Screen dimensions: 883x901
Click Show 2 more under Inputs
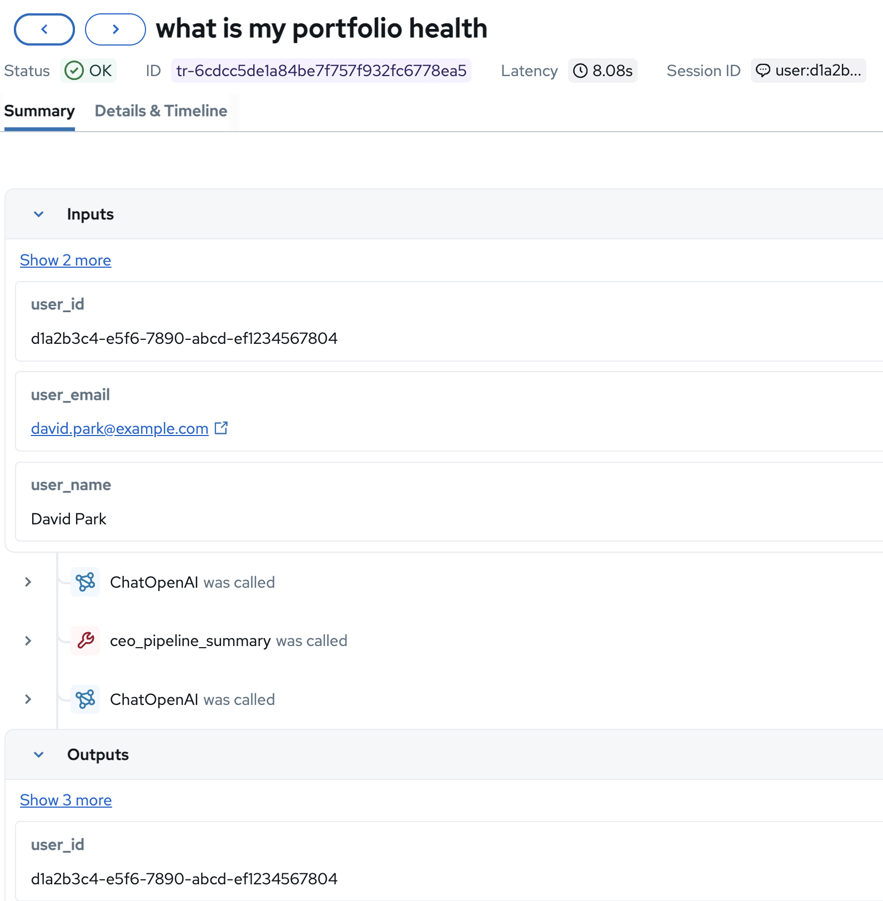click(66, 260)
